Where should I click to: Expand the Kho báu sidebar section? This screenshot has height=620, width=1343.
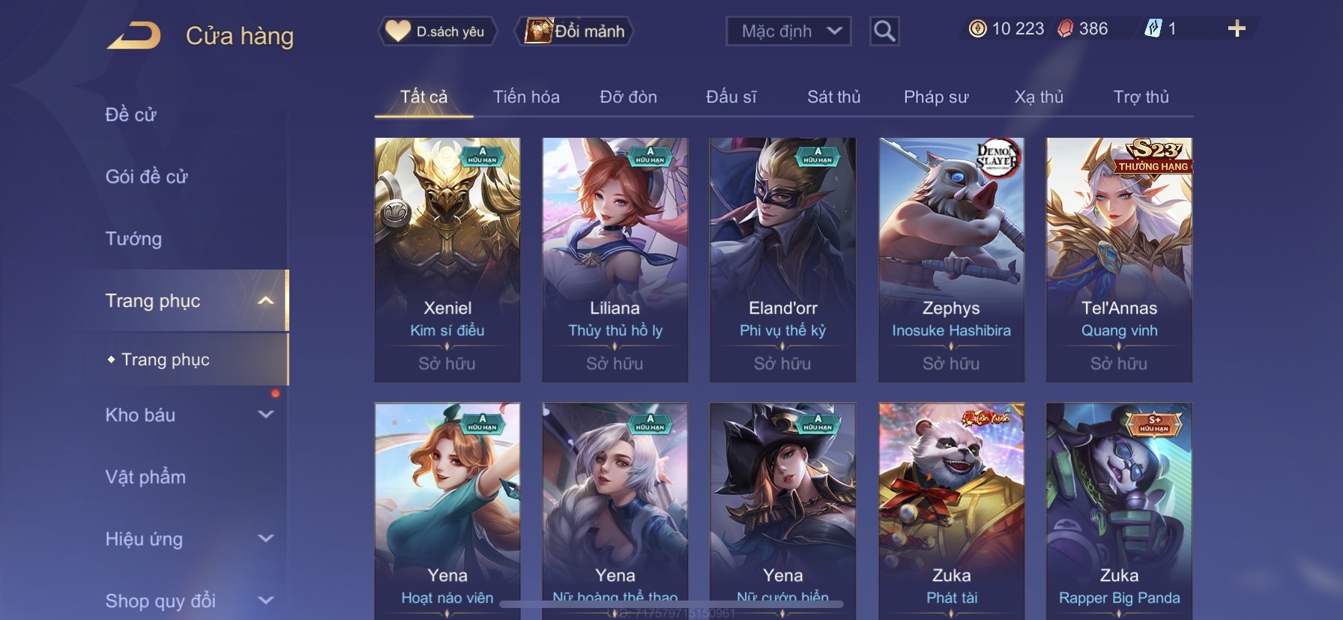[x=265, y=414]
